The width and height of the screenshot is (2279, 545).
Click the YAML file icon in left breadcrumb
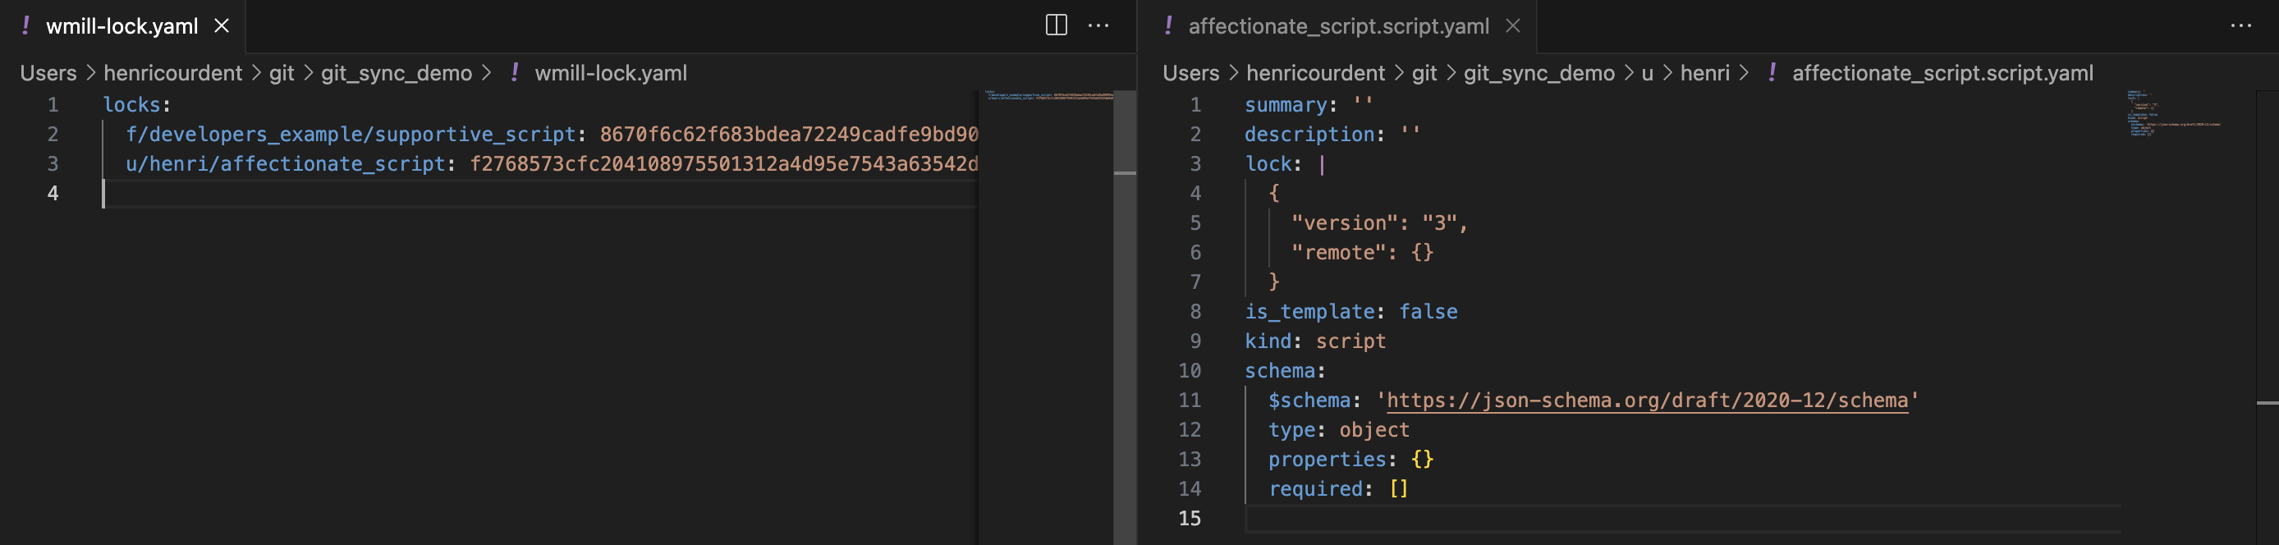pyautogui.click(x=515, y=72)
